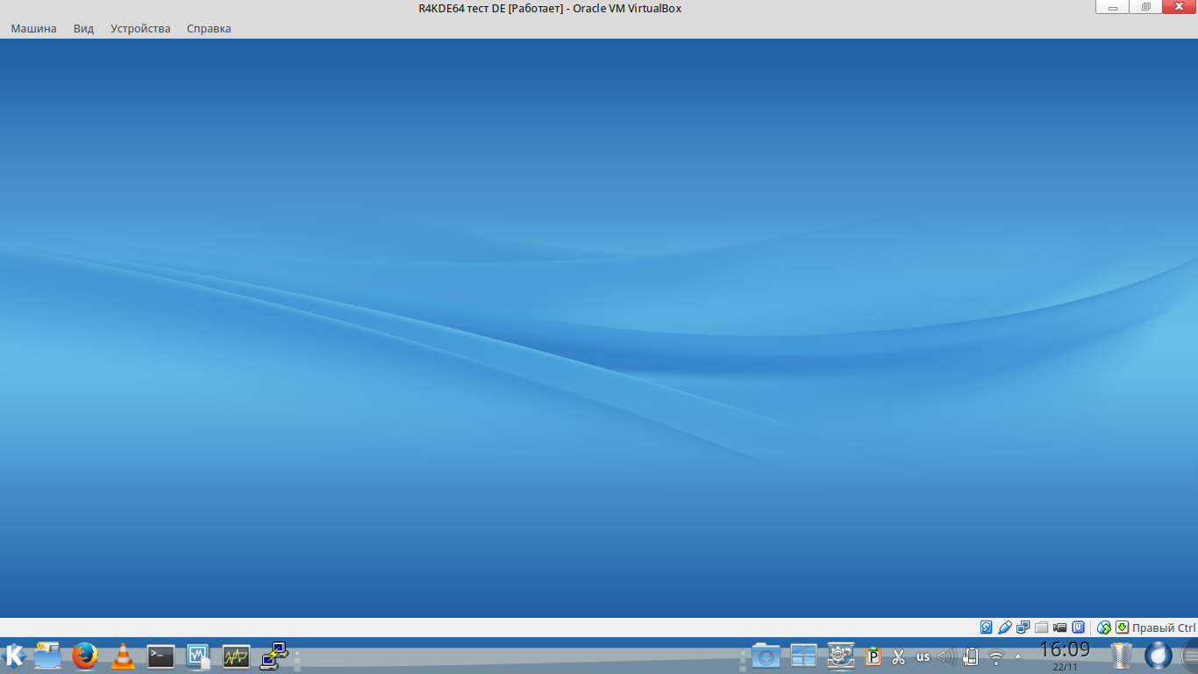Open the Справка menu
Viewport: 1198px width, 674px height.
[x=209, y=28]
